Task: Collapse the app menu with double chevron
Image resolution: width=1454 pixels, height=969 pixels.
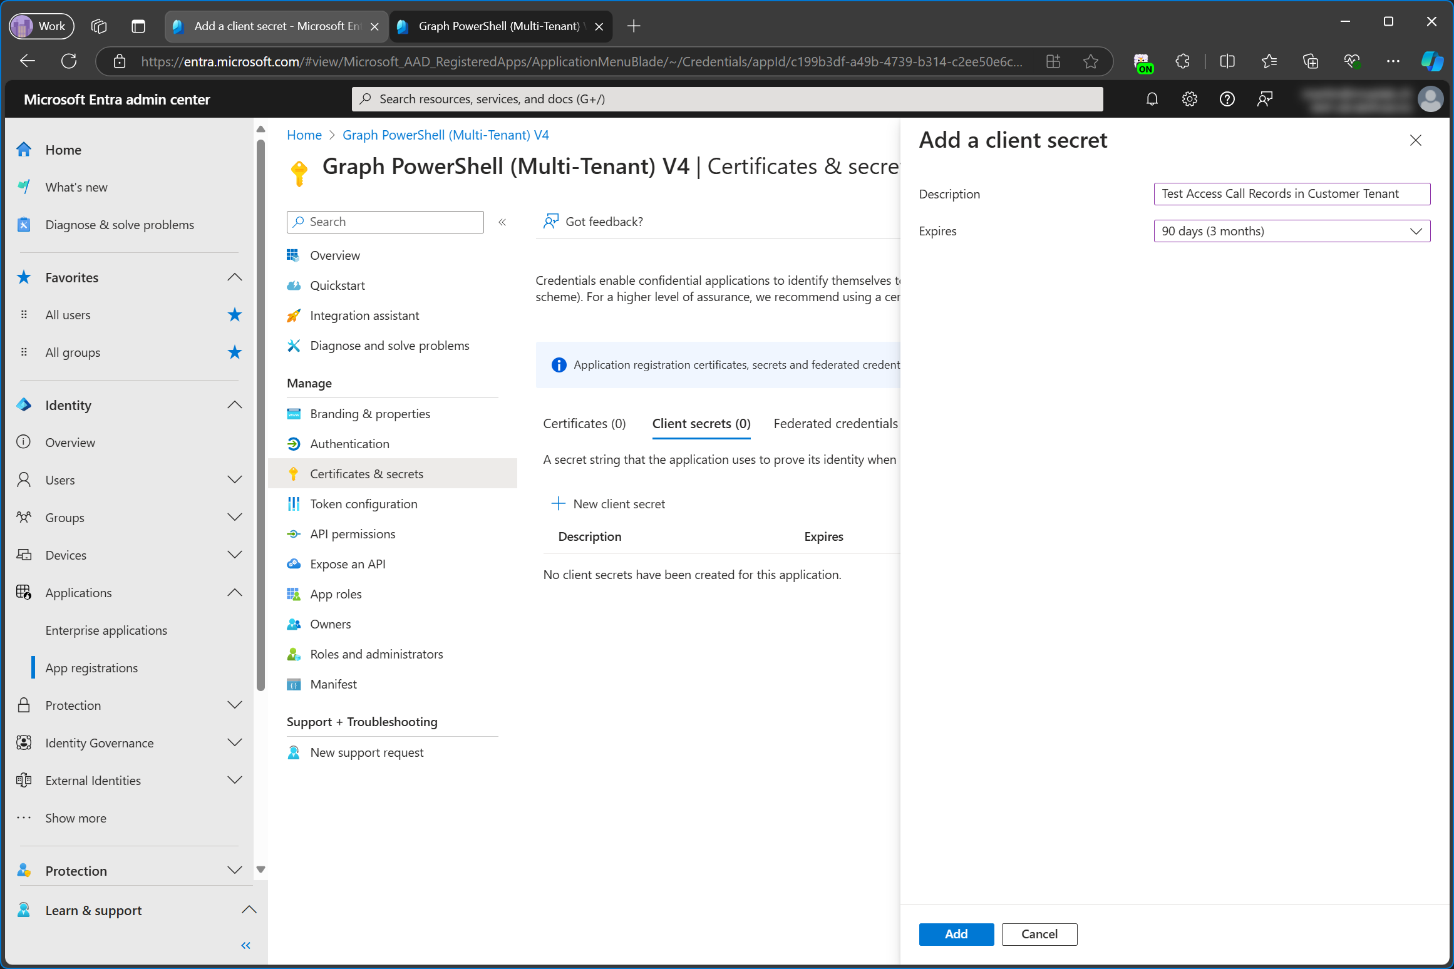Action: [x=502, y=222]
